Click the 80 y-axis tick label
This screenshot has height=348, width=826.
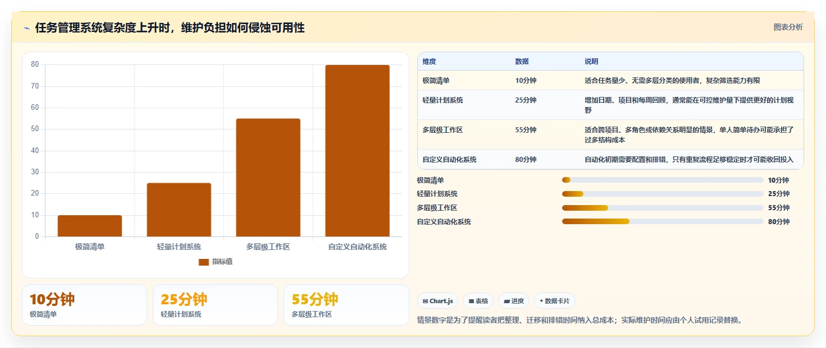tap(35, 64)
